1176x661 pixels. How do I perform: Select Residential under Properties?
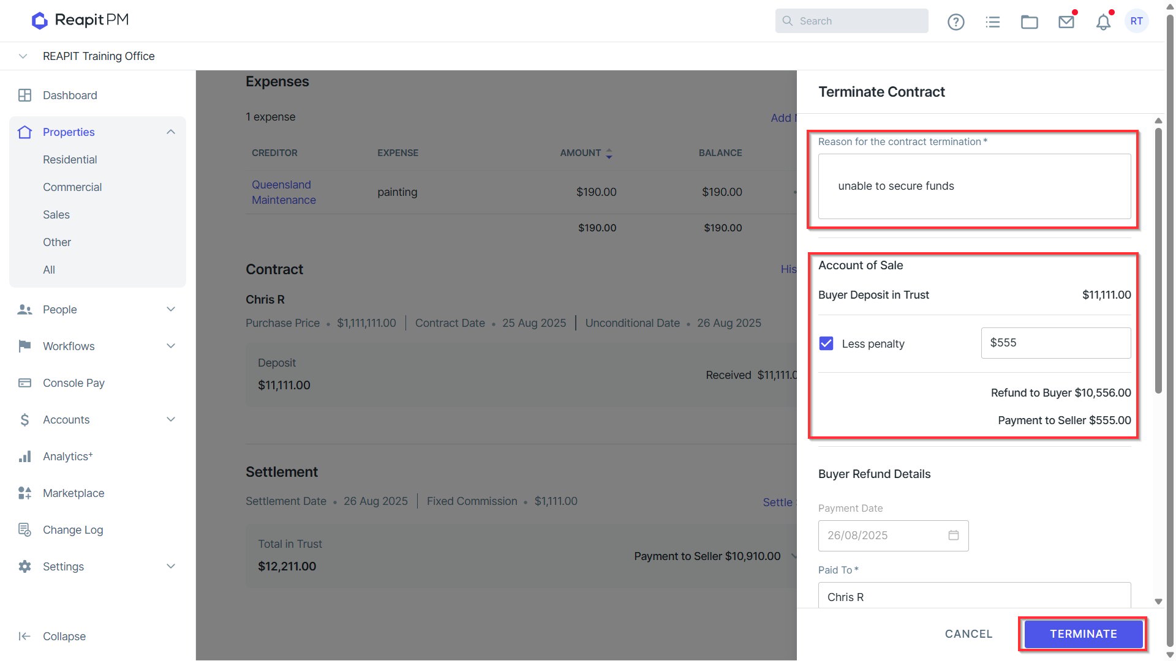coord(70,160)
